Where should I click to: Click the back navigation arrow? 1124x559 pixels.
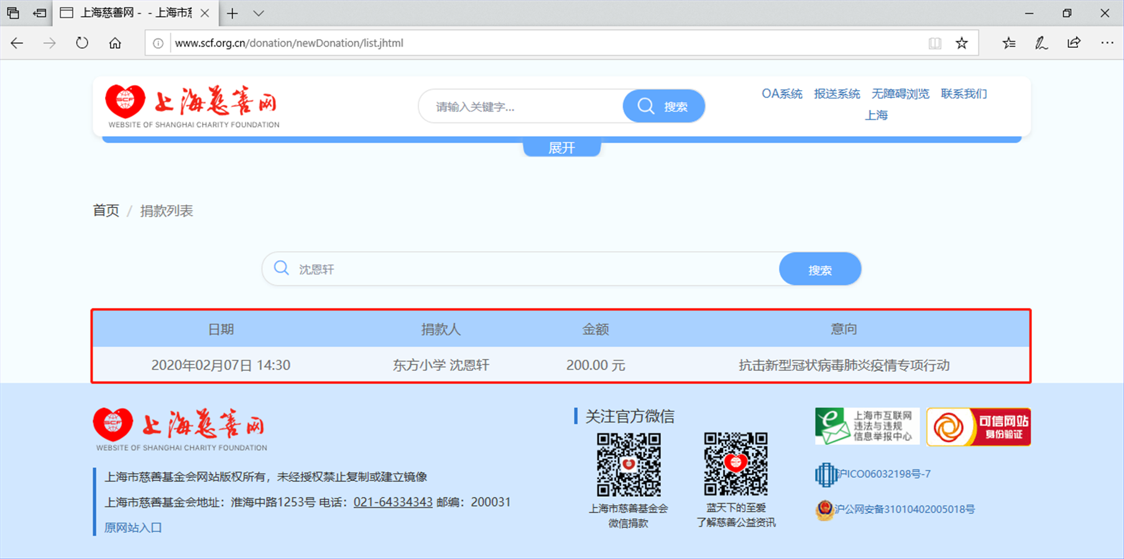[x=17, y=43]
